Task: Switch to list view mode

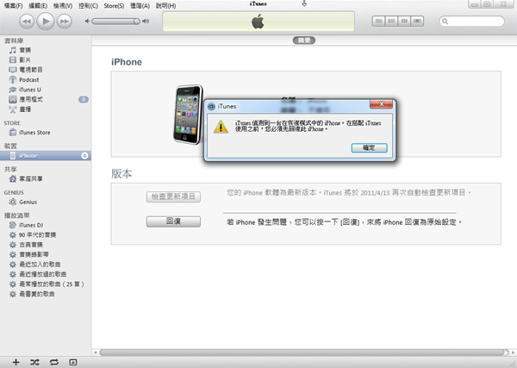Action: coord(378,21)
